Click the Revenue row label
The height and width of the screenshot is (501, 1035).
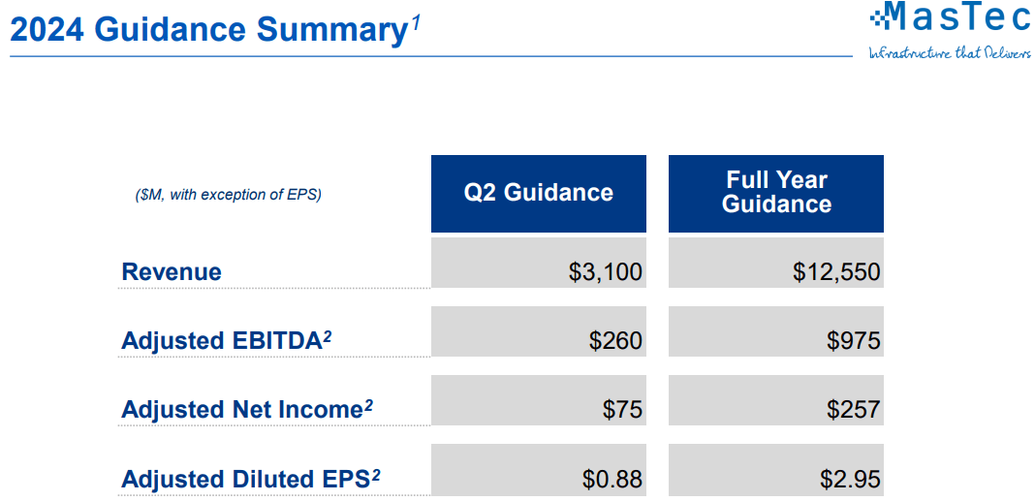point(172,272)
